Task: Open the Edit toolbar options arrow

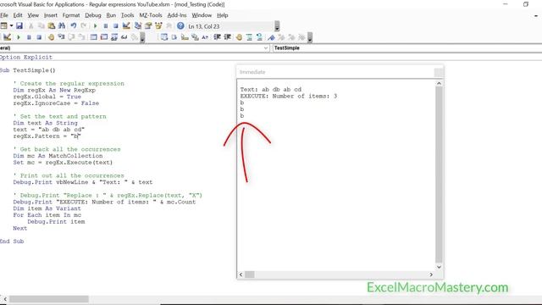Action: point(310,37)
